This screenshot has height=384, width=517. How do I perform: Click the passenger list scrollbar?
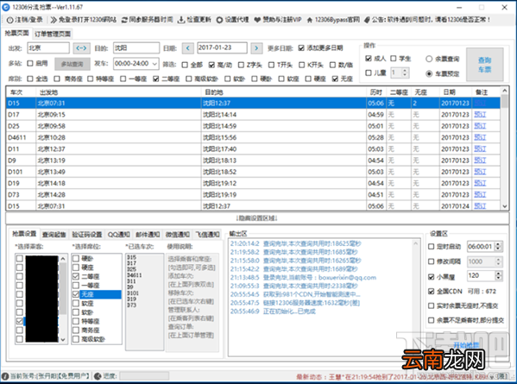point(63,299)
